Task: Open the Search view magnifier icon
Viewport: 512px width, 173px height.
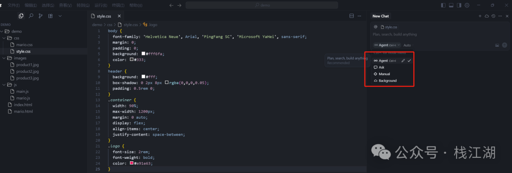Action: pyautogui.click(x=31, y=16)
